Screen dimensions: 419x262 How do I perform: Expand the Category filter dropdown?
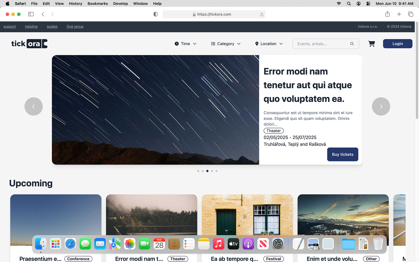click(x=226, y=44)
